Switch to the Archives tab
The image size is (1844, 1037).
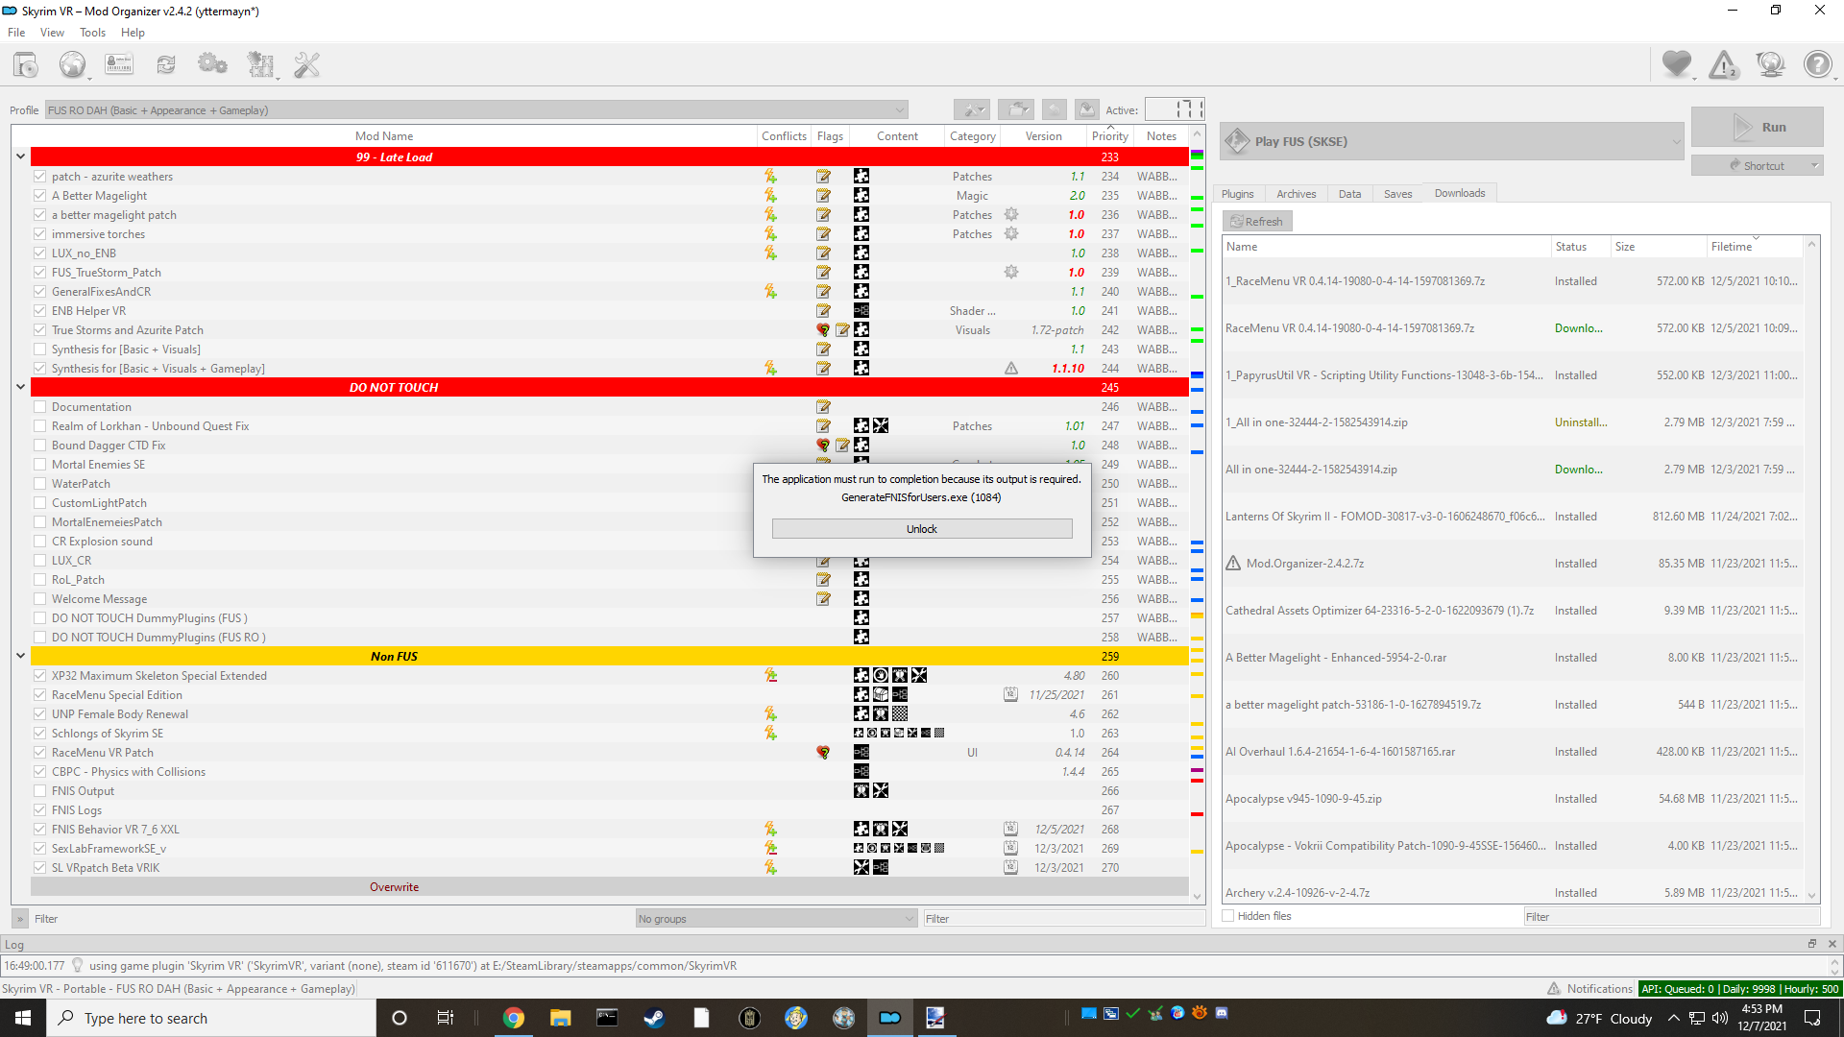point(1296,194)
